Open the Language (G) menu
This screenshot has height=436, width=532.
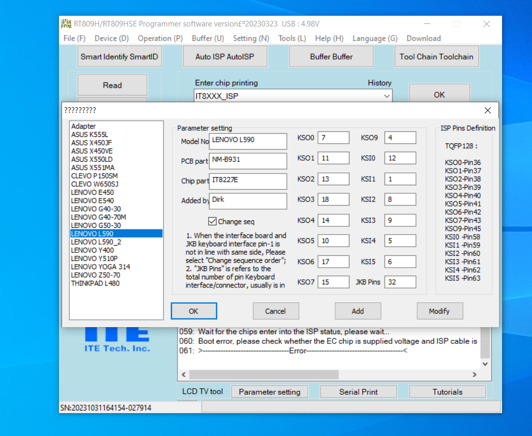pos(375,38)
